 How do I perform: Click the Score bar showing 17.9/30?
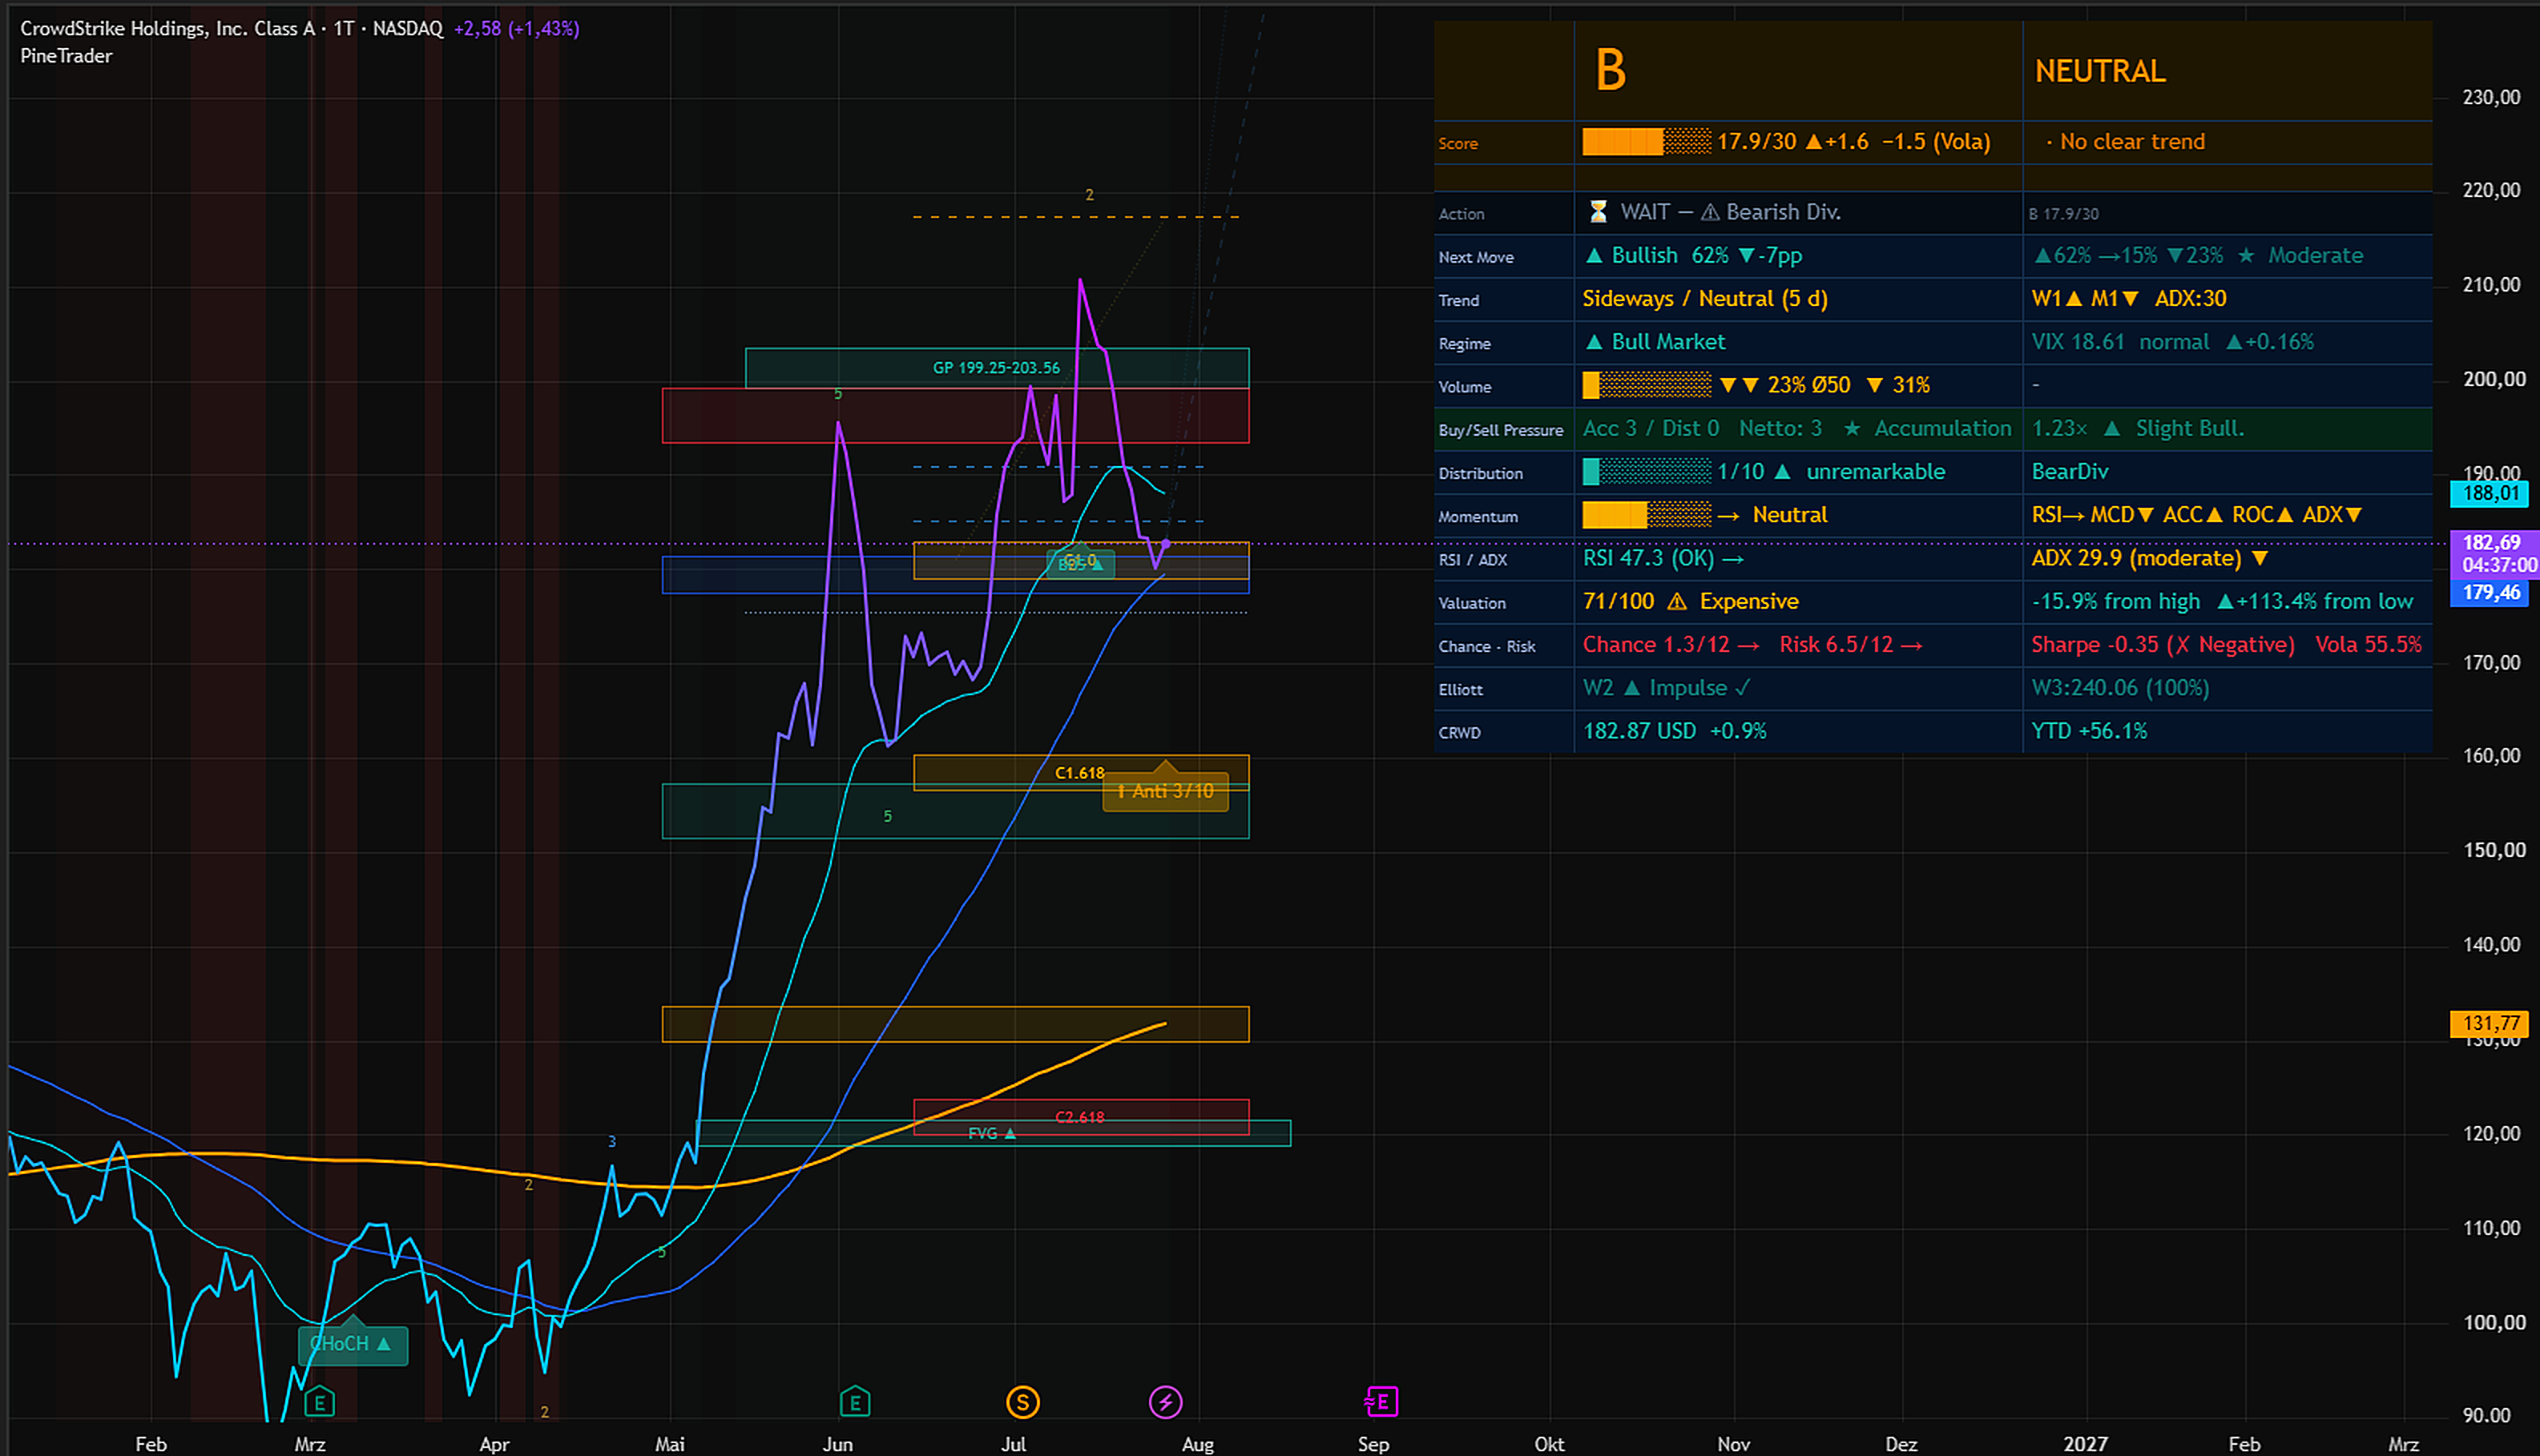[x=1647, y=141]
